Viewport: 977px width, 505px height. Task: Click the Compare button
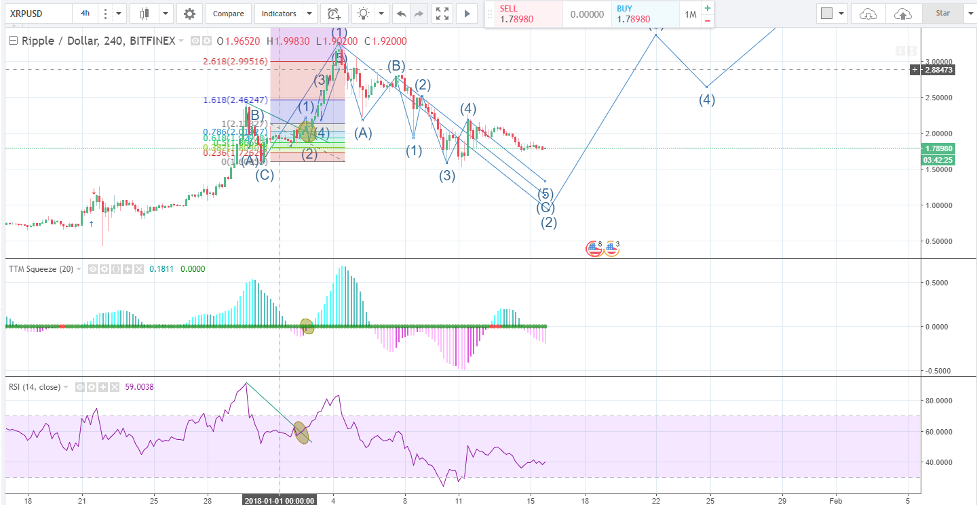[228, 14]
